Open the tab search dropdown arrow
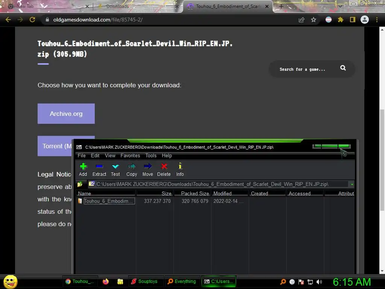This screenshot has height=289, width=385. click(x=340, y=6)
